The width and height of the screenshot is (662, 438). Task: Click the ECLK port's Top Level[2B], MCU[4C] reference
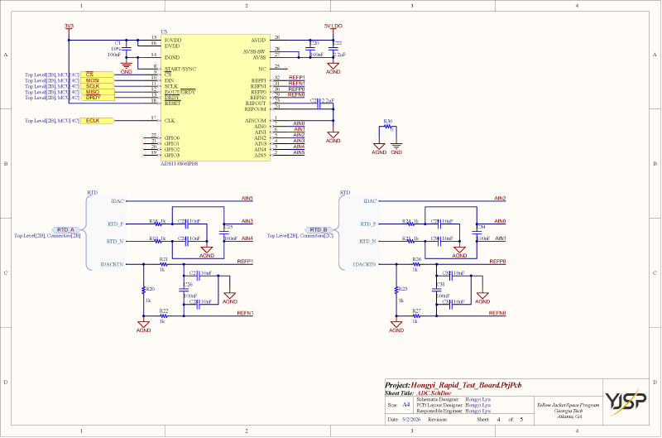pos(52,120)
